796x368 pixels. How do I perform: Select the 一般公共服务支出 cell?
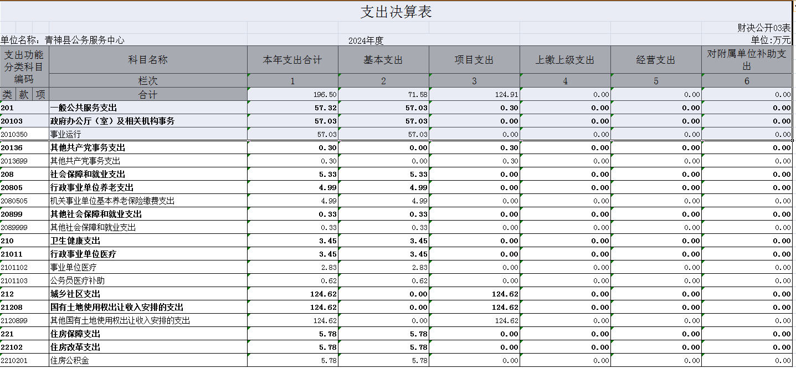click(x=148, y=108)
